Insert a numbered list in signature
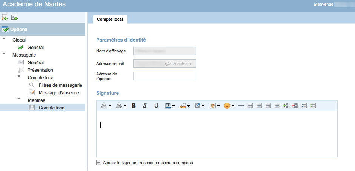355x171 pixels. click(304, 106)
